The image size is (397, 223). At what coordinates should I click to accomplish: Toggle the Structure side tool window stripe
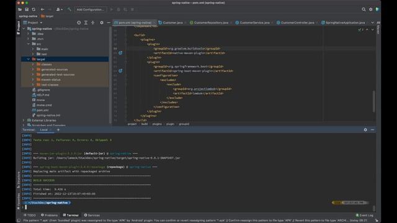pos(18,180)
